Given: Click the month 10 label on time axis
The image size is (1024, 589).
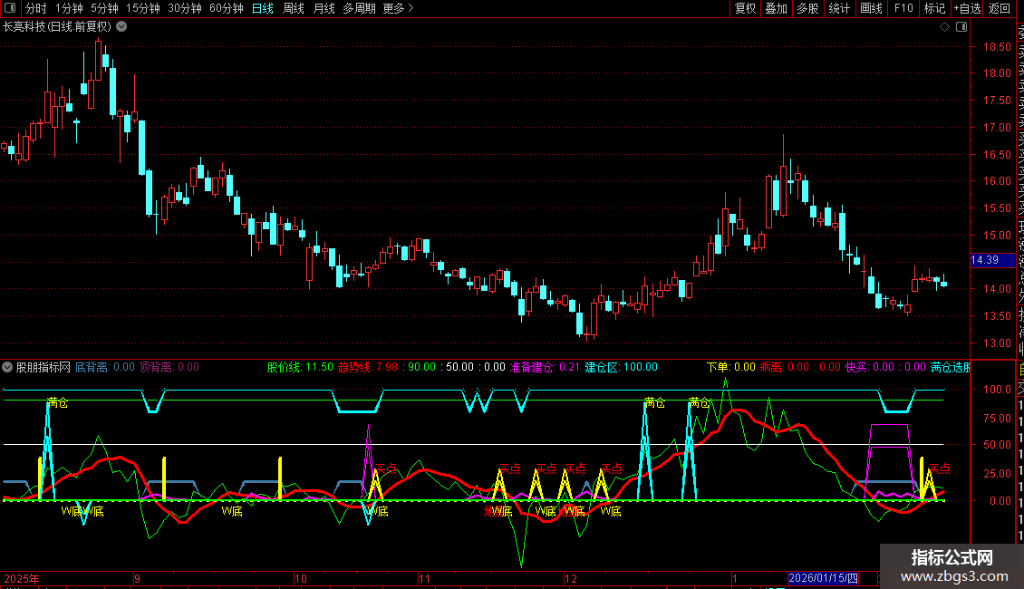Looking at the screenshot, I should pyautogui.click(x=301, y=578).
